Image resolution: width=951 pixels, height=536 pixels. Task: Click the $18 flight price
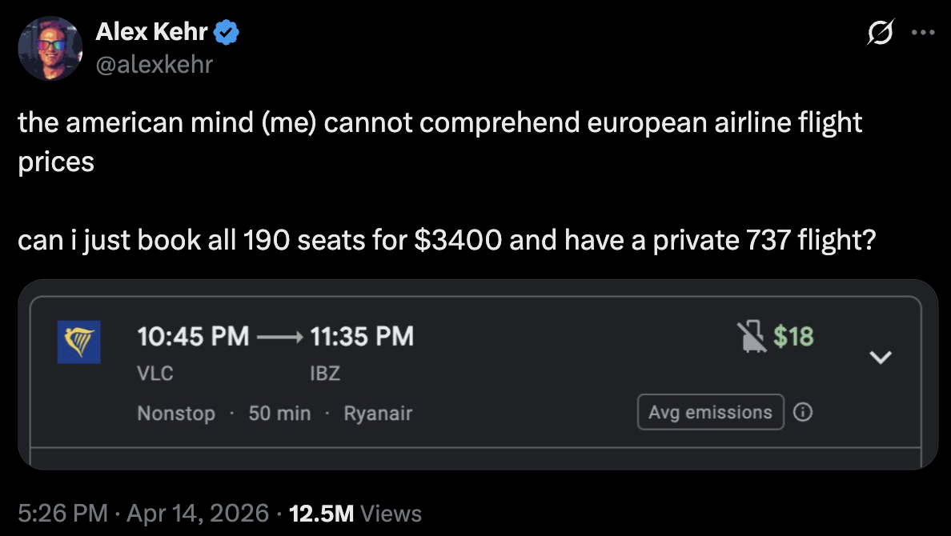pyautogui.click(x=793, y=337)
